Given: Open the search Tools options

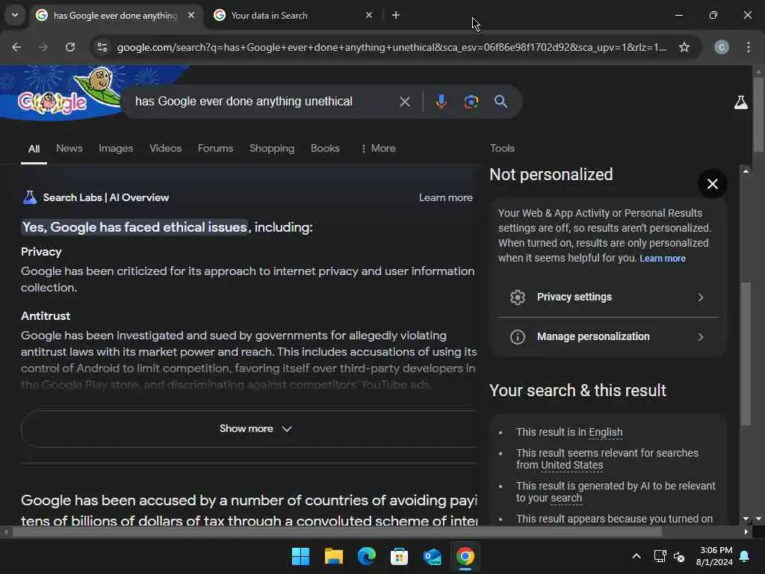Looking at the screenshot, I should [x=502, y=149].
